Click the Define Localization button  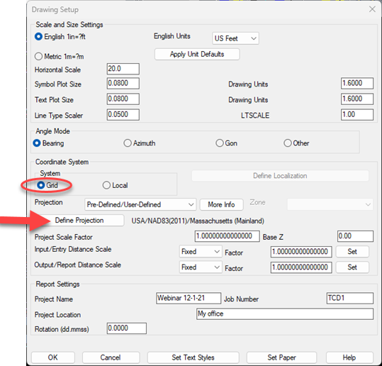coord(280,176)
